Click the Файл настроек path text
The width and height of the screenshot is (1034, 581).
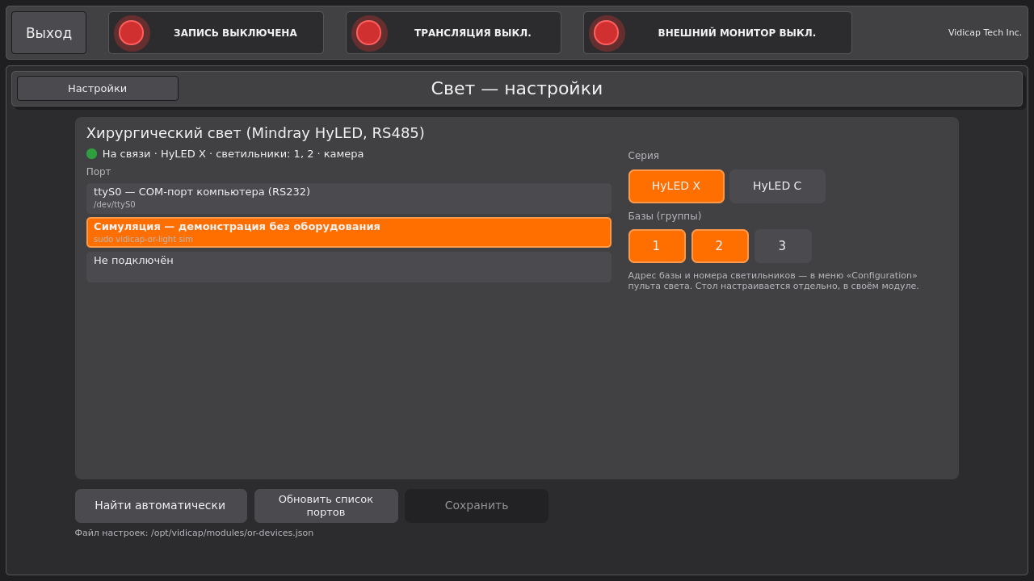pos(194,533)
